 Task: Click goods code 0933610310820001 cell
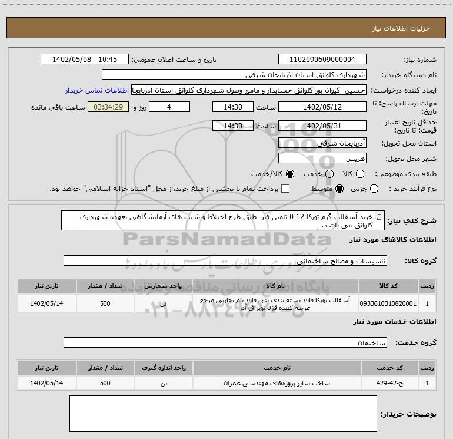[388, 303]
